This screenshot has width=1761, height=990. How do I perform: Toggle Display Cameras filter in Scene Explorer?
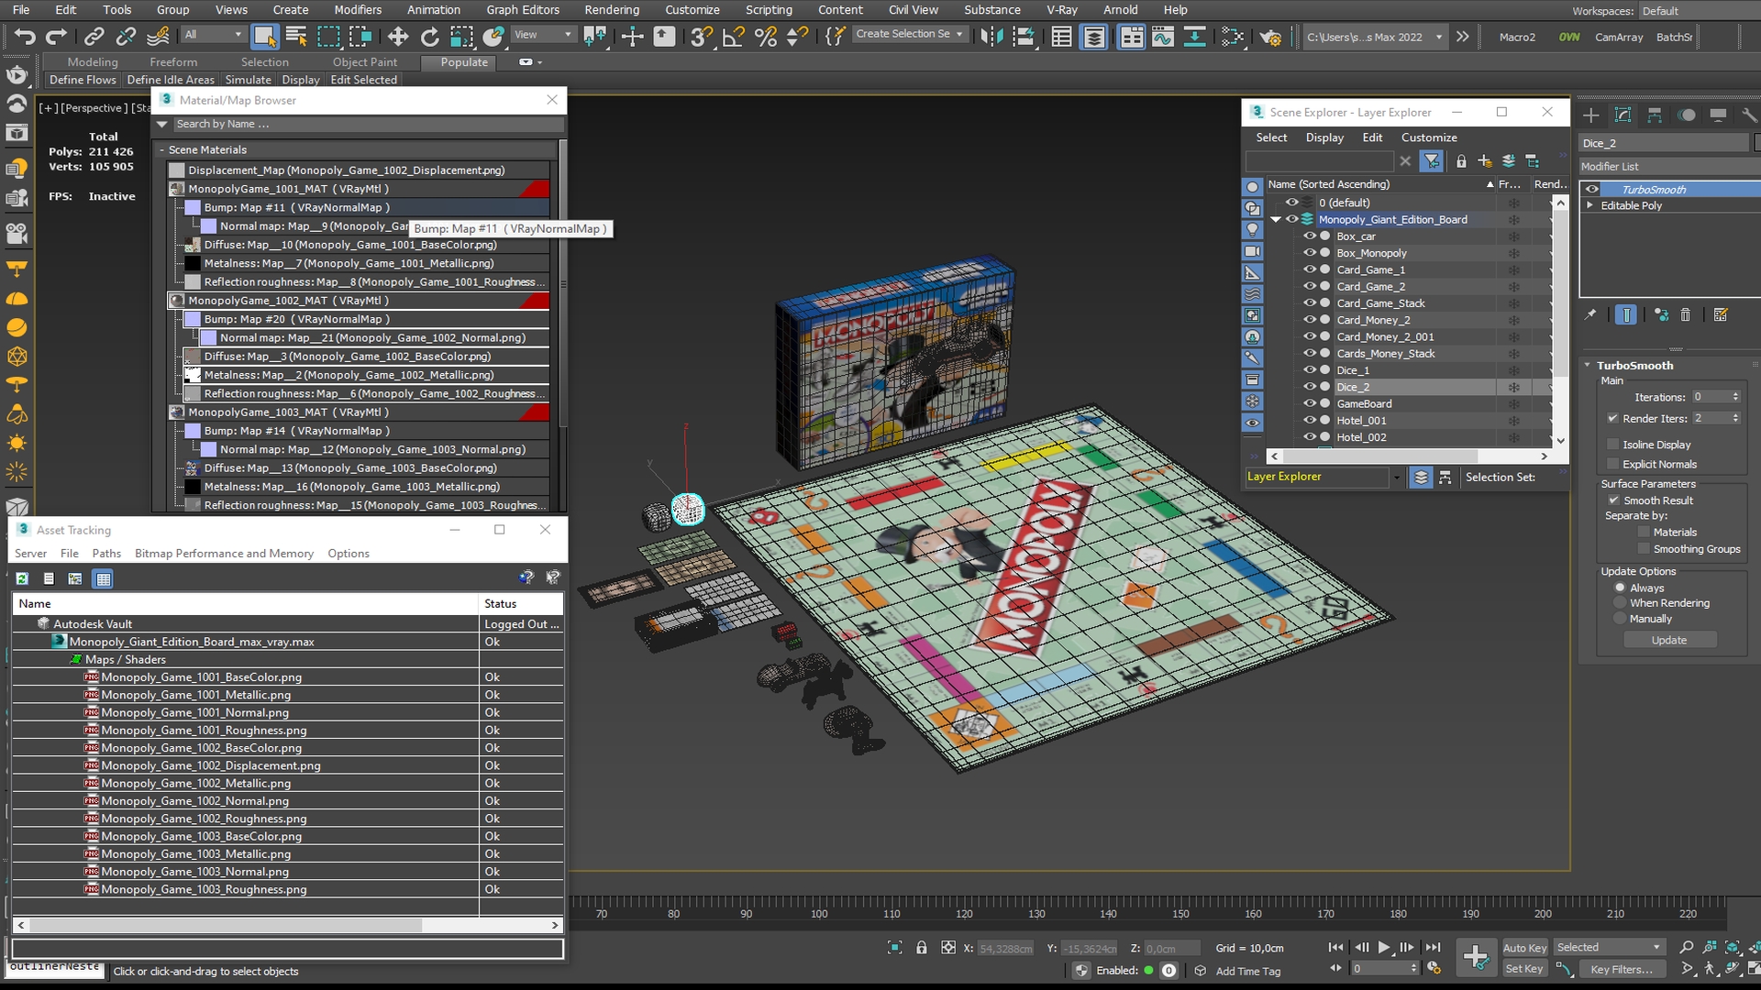pos(1252,251)
